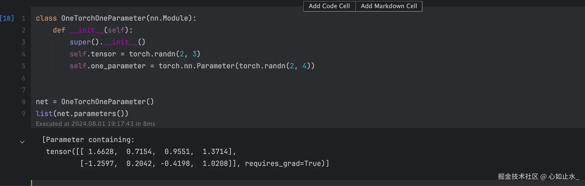The width and height of the screenshot is (585, 186).
Task: Select the [18] execution count label
Action: [7, 18]
